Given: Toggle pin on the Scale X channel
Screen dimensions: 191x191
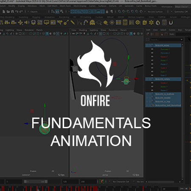Looking at the screenshot, I should tap(152, 68).
